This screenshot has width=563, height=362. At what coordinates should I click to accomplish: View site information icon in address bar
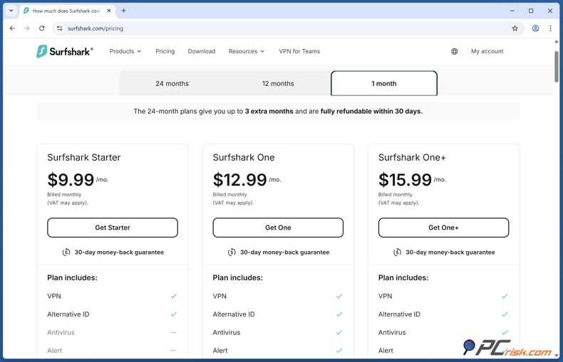click(60, 28)
